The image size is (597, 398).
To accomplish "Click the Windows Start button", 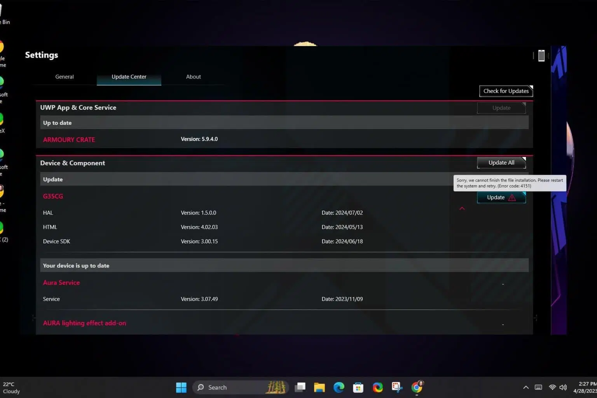I will pos(181,387).
